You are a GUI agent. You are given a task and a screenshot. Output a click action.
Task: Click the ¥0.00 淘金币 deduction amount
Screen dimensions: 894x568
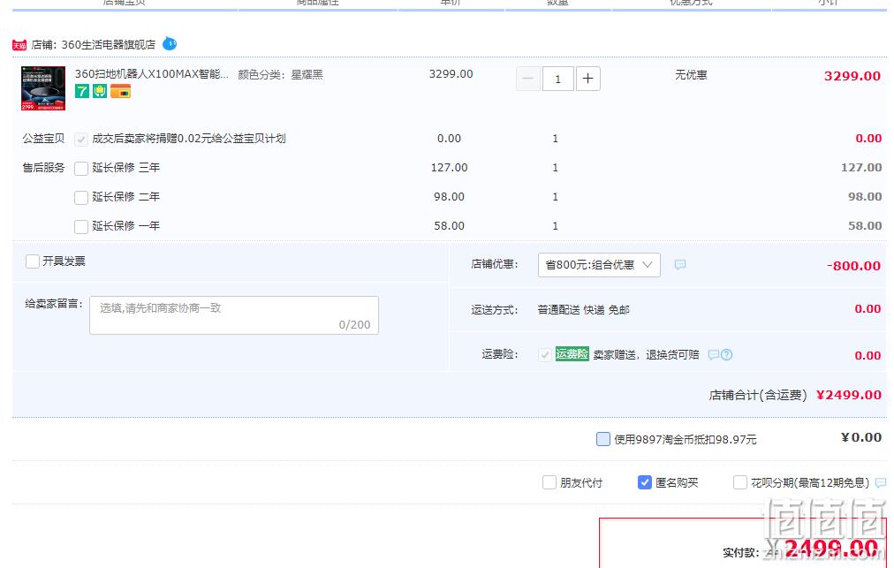[x=861, y=437]
